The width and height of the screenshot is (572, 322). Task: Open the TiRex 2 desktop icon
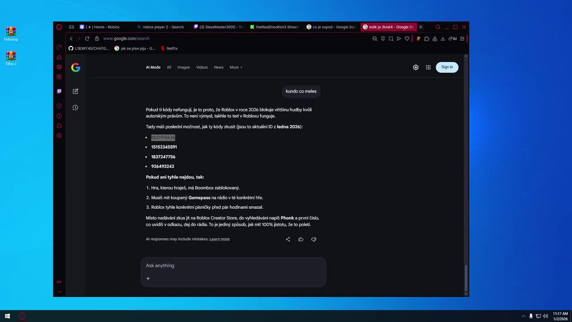pos(11,58)
